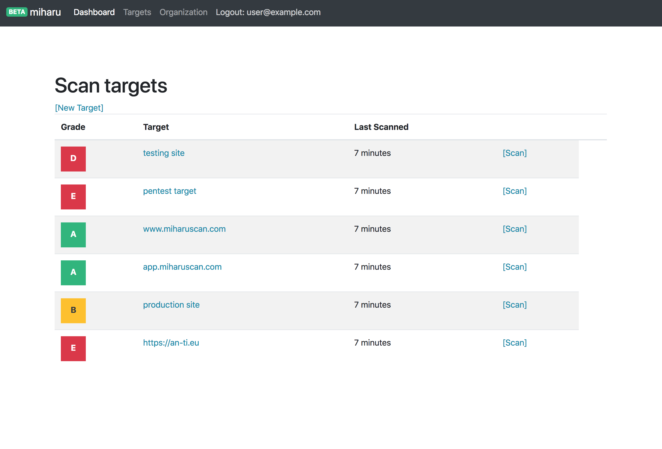The width and height of the screenshot is (662, 449).
Task: Open the pentest target link
Action: pyautogui.click(x=170, y=191)
